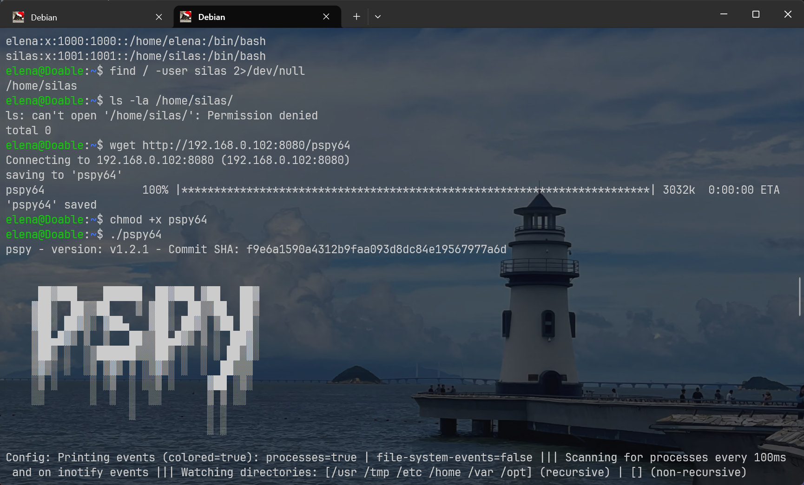
Task: Open a new terminal tab with plus button
Action: [x=356, y=17]
